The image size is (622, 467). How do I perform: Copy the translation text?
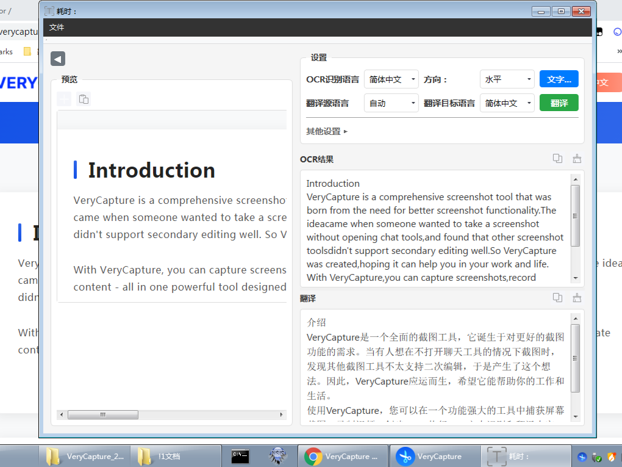[x=557, y=298]
